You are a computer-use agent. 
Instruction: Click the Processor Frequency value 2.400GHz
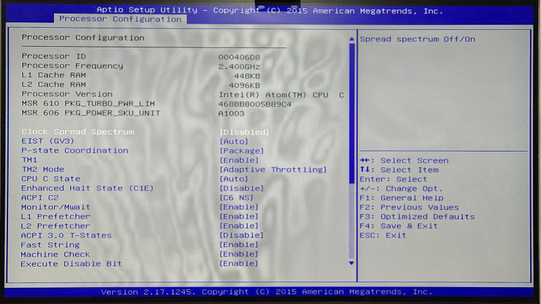pyautogui.click(x=239, y=66)
